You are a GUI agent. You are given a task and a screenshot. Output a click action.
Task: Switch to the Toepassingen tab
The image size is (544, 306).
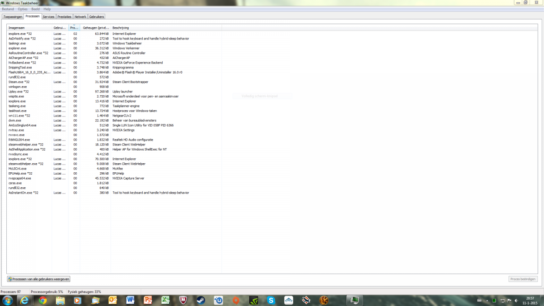13,17
